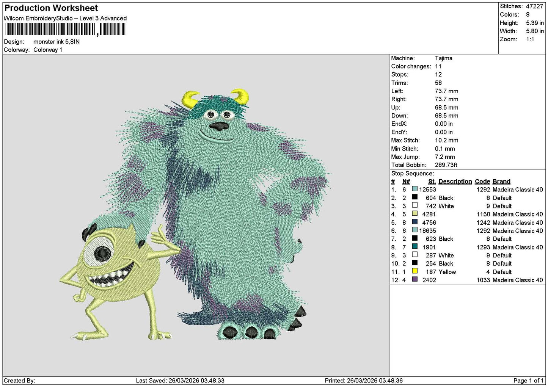Viewport: 548px width, 387px height.
Task: Click the black swatch beside 623 stitches
Action: click(415, 238)
